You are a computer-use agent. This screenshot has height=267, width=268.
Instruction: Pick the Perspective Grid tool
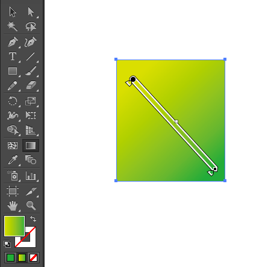pyautogui.click(x=31, y=130)
